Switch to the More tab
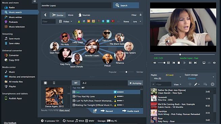Viewport: 221px width, 124px height. [x=71, y=15]
